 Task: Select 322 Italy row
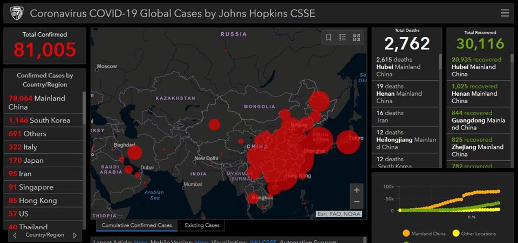point(43,147)
